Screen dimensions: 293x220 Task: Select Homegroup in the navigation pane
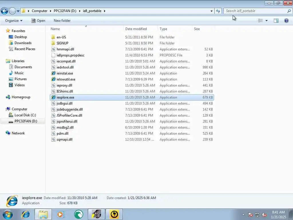coord(21,97)
